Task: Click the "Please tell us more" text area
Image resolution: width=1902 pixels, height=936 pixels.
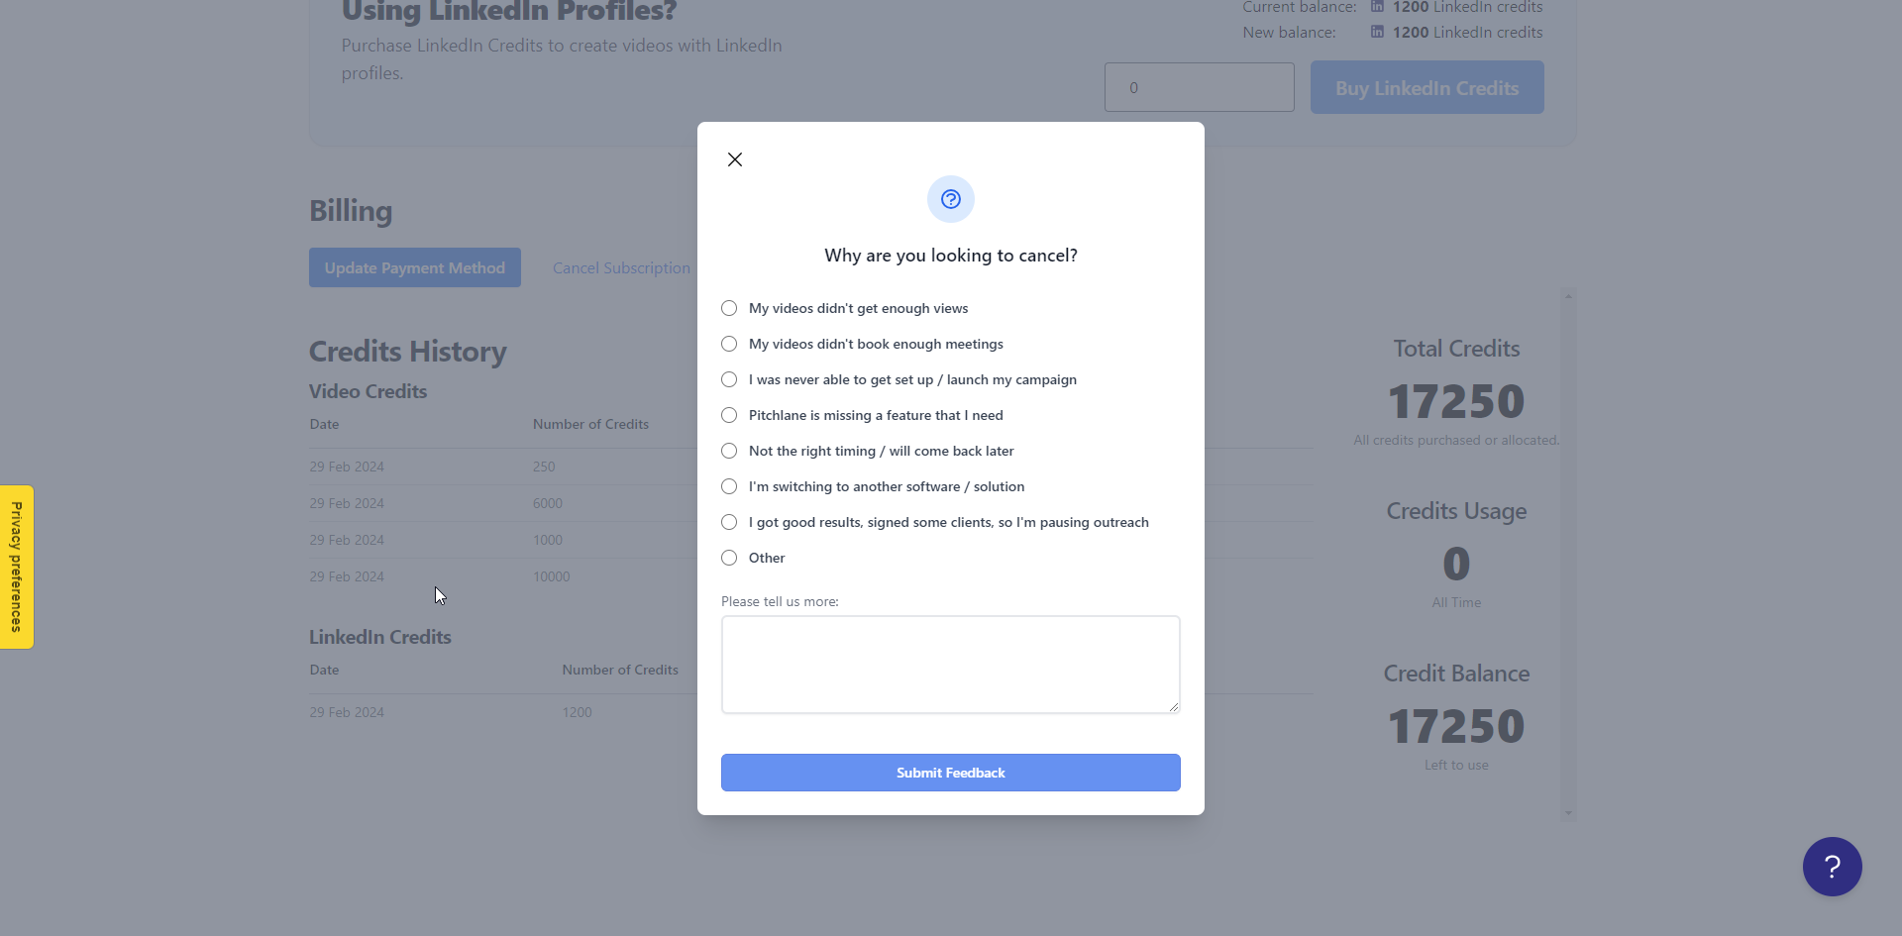Action: 951,665
